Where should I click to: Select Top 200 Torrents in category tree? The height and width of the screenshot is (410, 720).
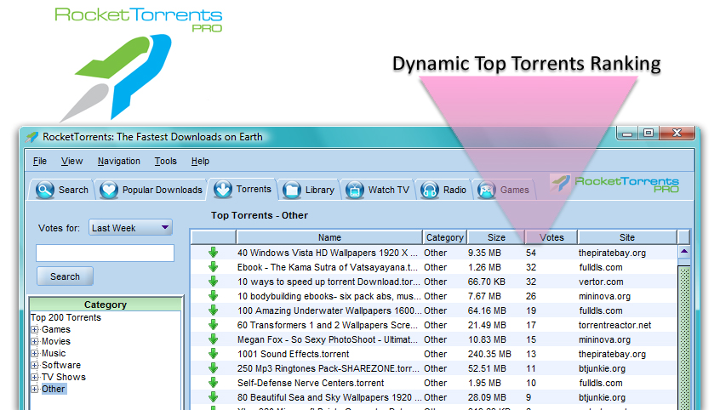coord(66,318)
